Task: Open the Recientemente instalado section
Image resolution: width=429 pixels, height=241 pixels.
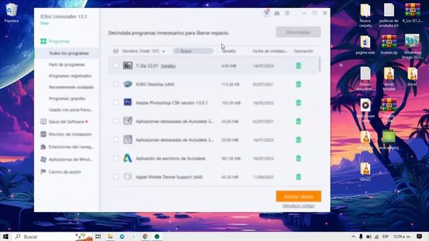Action: click(71, 87)
